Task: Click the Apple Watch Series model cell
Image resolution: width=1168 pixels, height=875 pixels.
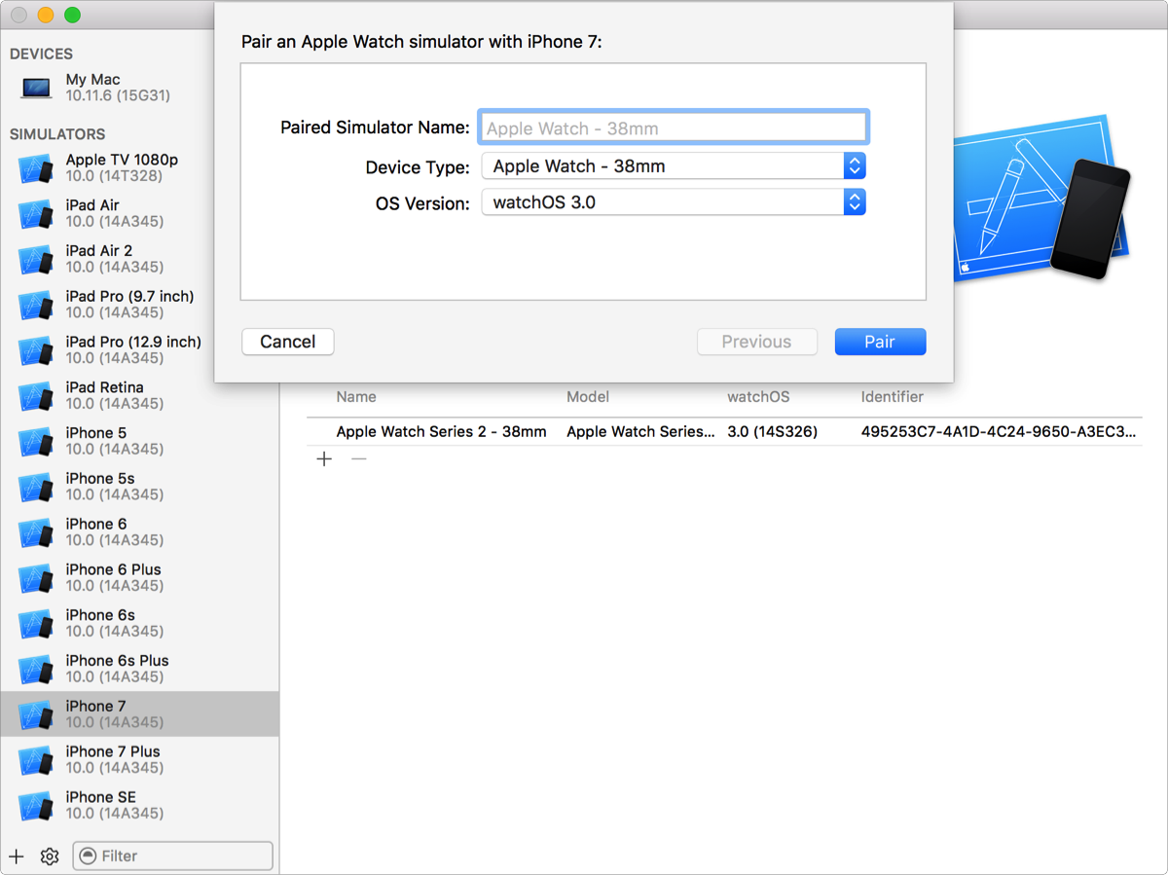Action: pyautogui.click(x=640, y=431)
